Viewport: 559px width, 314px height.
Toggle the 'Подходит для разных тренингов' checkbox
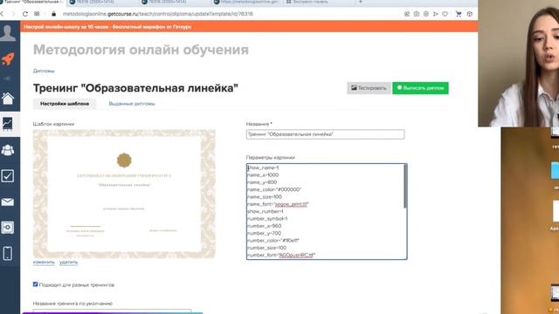point(35,284)
